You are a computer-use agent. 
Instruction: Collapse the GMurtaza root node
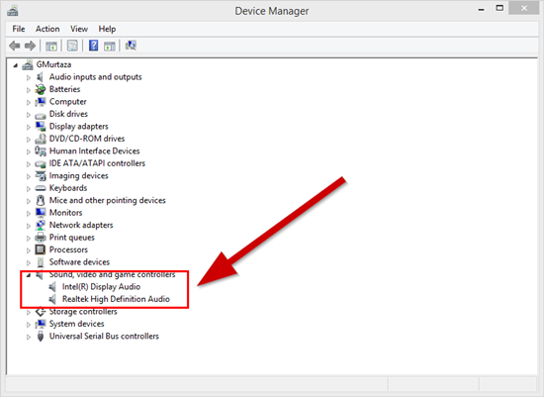pyautogui.click(x=15, y=65)
